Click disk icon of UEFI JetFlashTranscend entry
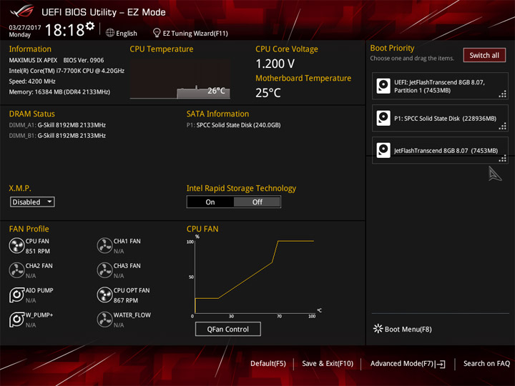515x386 pixels. pyautogui.click(x=383, y=86)
